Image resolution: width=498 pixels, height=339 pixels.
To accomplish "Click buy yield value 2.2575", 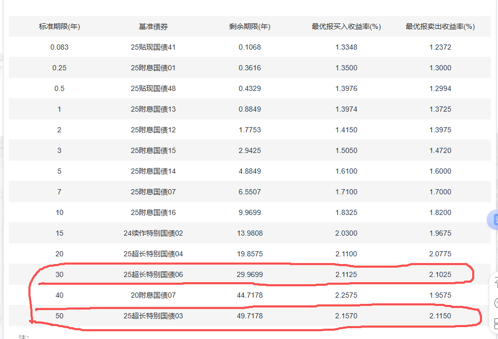I will tap(346, 295).
